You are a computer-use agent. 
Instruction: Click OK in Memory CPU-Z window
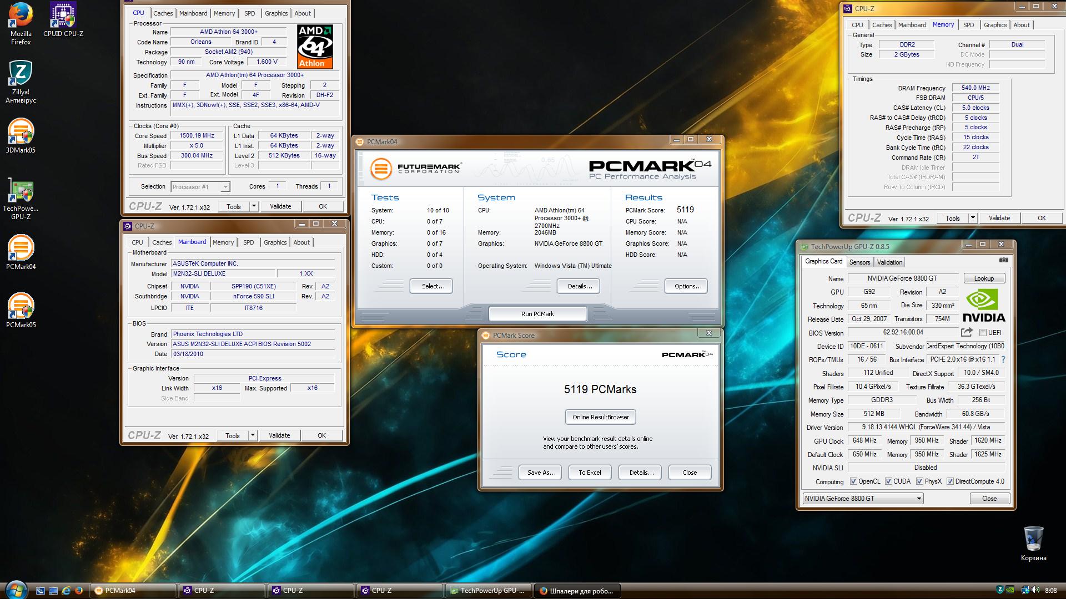pyautogui.click(x=1042, y=218)
